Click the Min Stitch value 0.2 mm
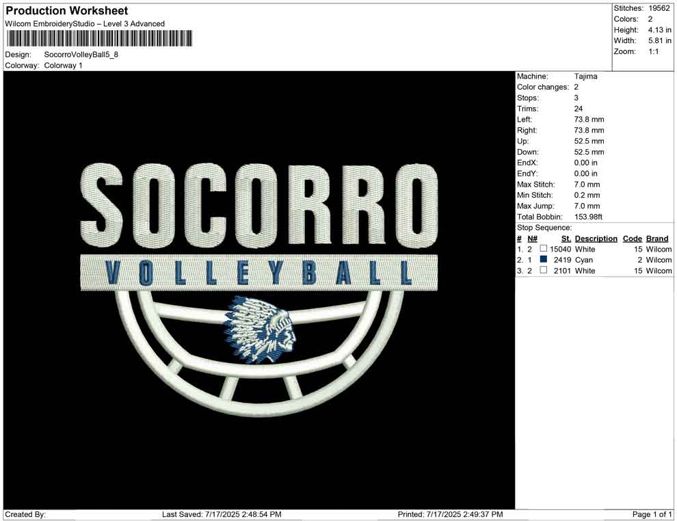Screen dimensions: 677x521 (x=587, y=195)
